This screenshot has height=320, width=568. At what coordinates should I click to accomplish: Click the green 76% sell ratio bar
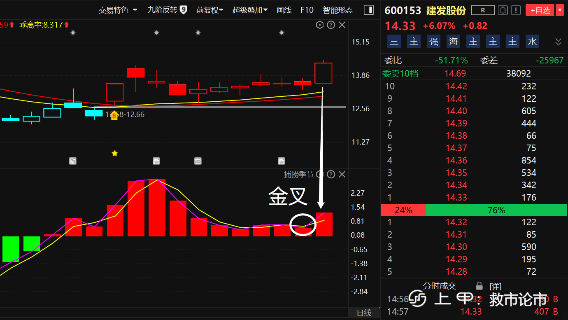pos(496,210)
